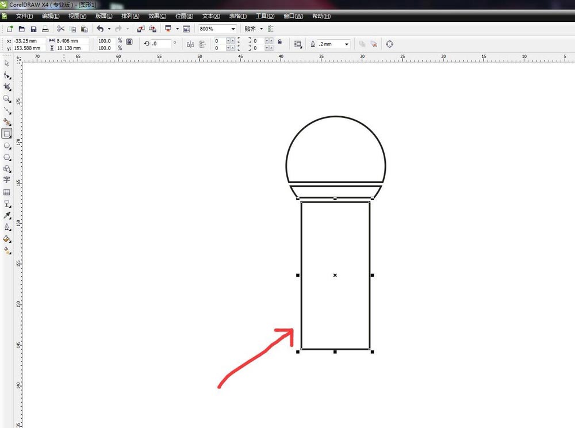Toggle the lock ratio button
The image size is (575, 428).
click(129, 41)
